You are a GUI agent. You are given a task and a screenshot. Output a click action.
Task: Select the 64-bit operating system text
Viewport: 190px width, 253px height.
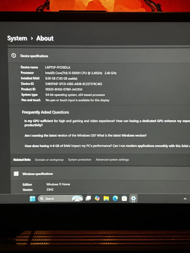75,95
